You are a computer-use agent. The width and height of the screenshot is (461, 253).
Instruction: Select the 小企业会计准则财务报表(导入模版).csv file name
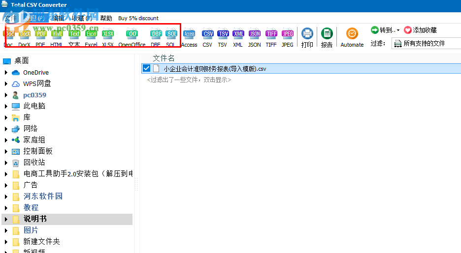click(215, 69)
